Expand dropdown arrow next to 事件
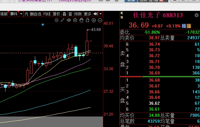Screen dimensions: 200x127 pos(21,14)
